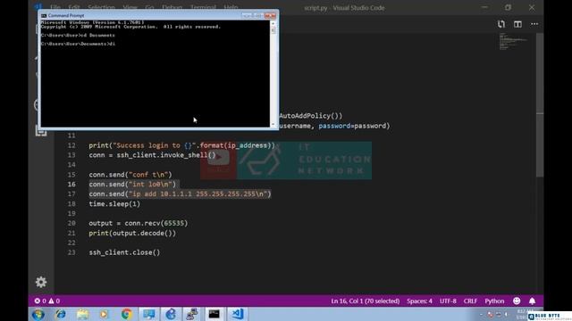Open the View menu in VS Code

pyautogui.click(x=130, y=7)
